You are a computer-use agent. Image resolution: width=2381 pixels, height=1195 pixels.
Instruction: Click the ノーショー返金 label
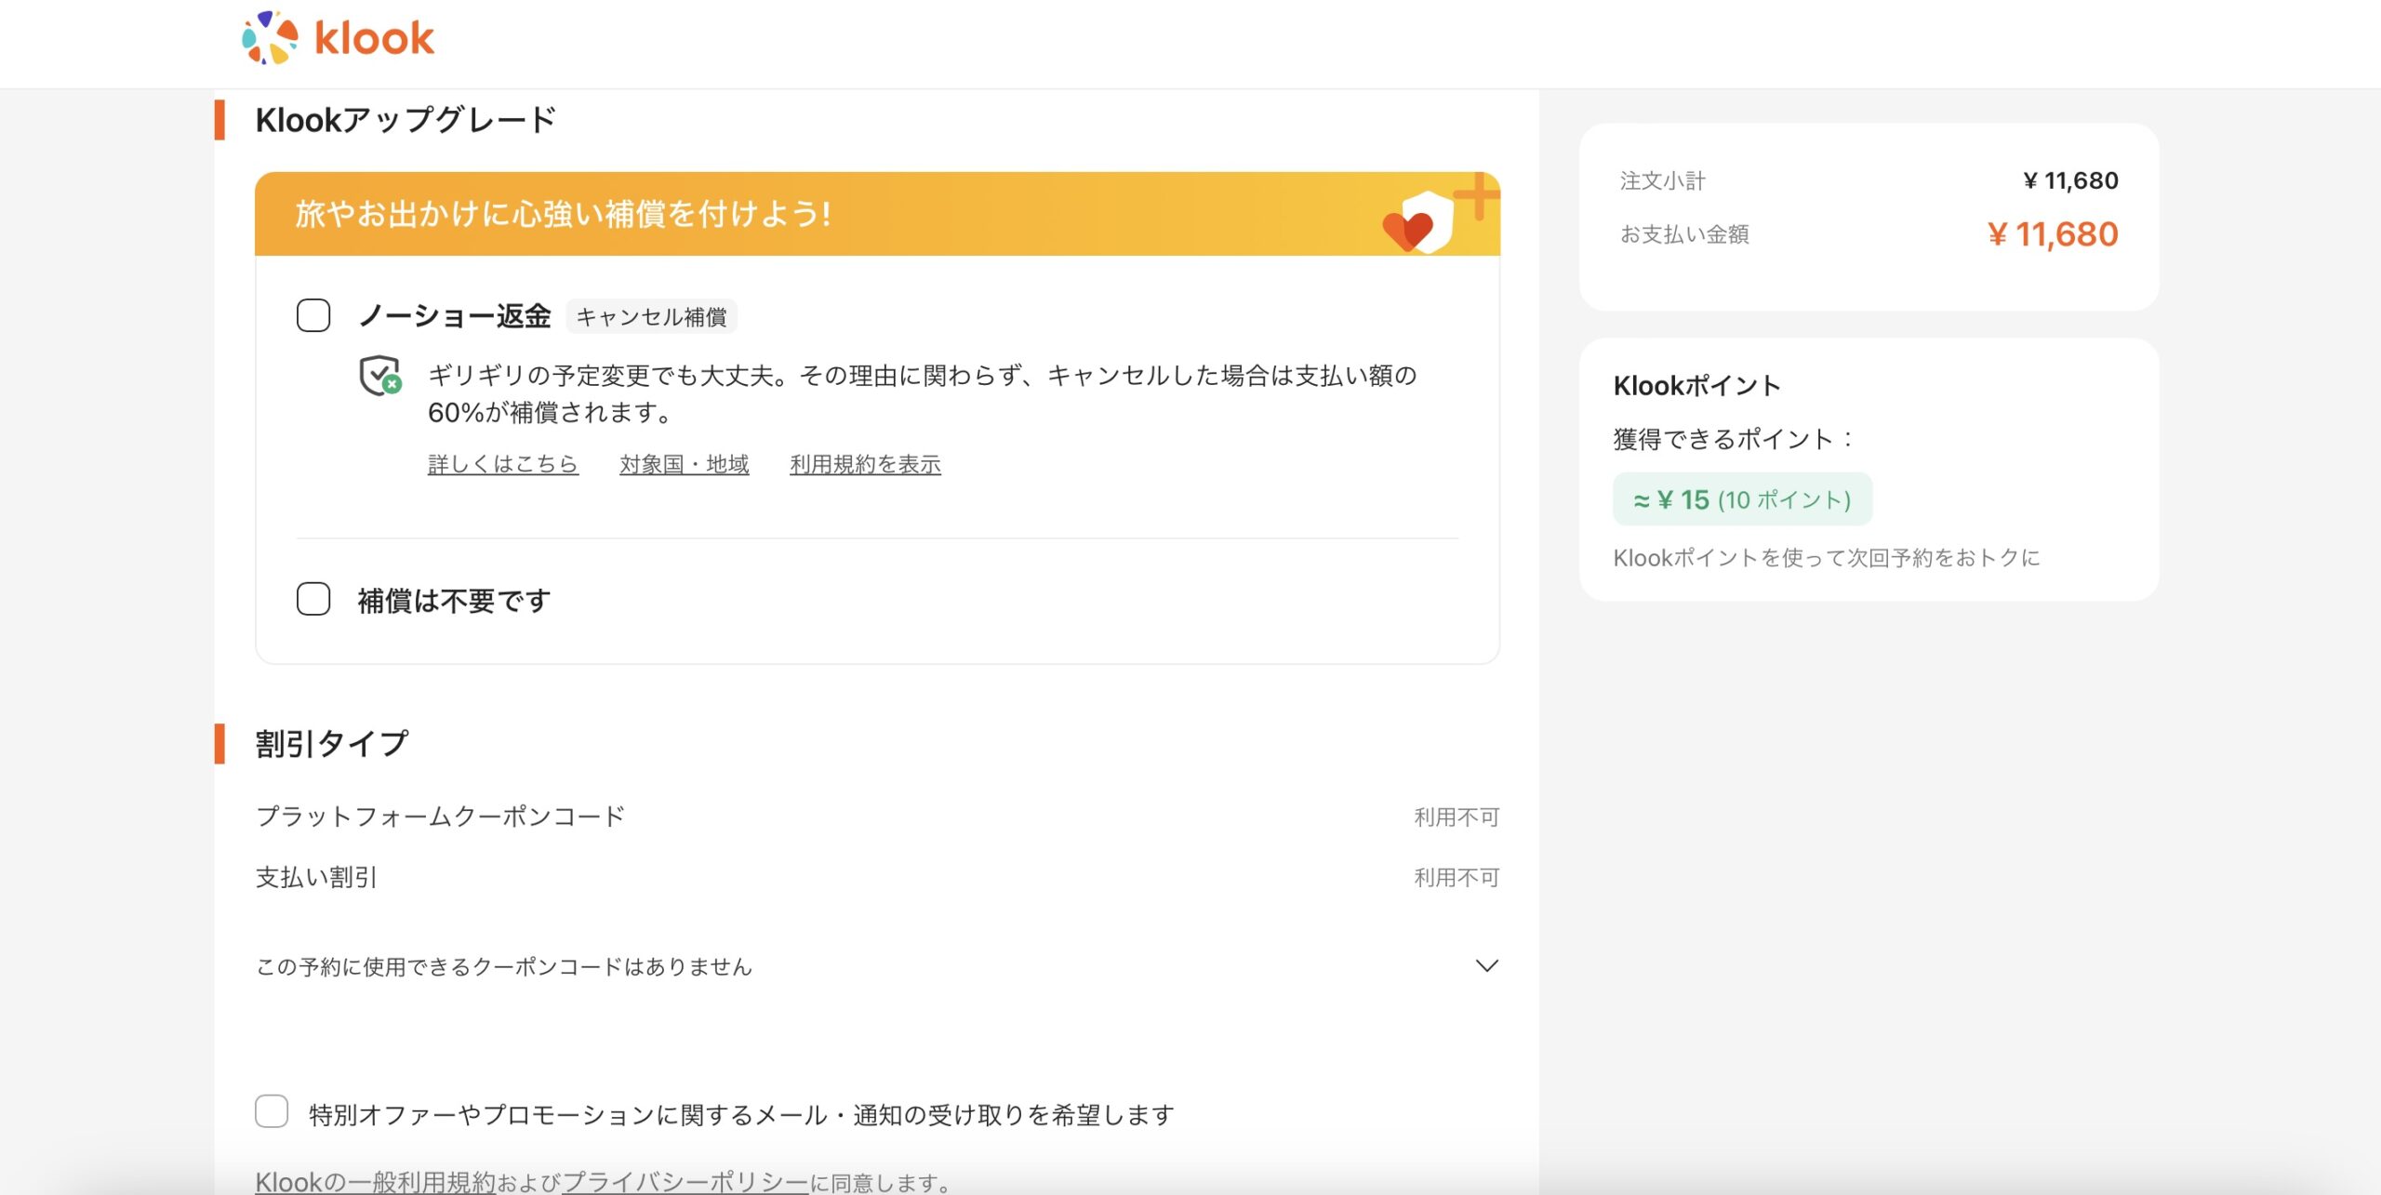pyautogui.click(x=455, y=316)
